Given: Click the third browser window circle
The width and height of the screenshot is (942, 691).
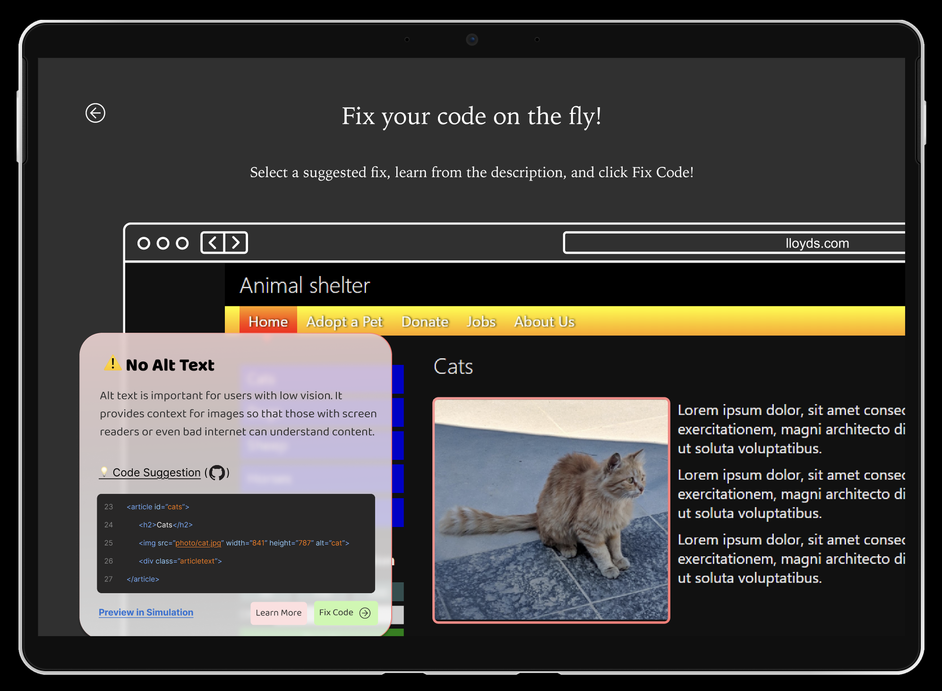Looking at the screenshot, I should [x=182, y=243].
